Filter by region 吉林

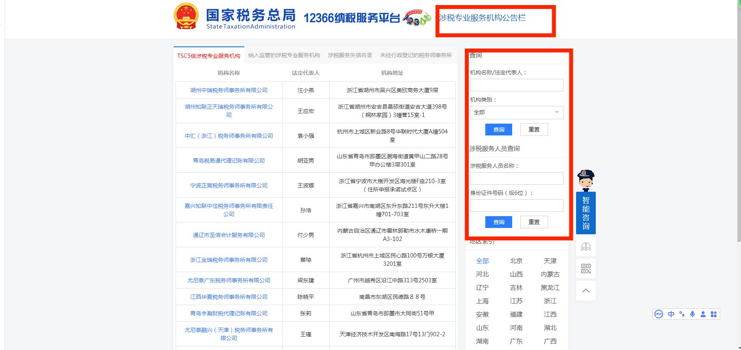point(516,288)
